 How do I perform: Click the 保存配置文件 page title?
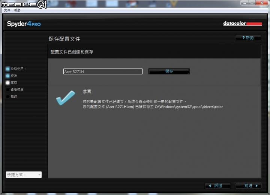(64, 39)
